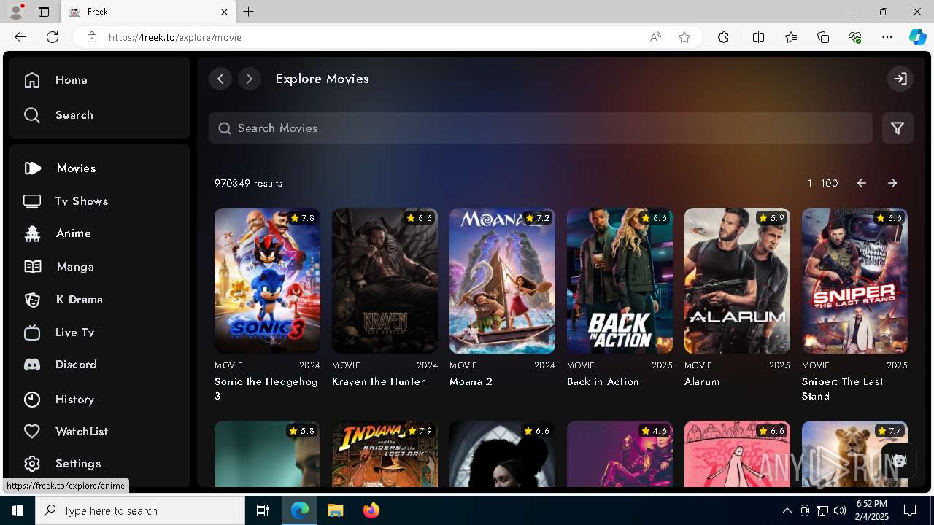Viewport: 934px width, 525px height.
Task: Click the Moana 2 title text
Action: click(x=471, y=381)
